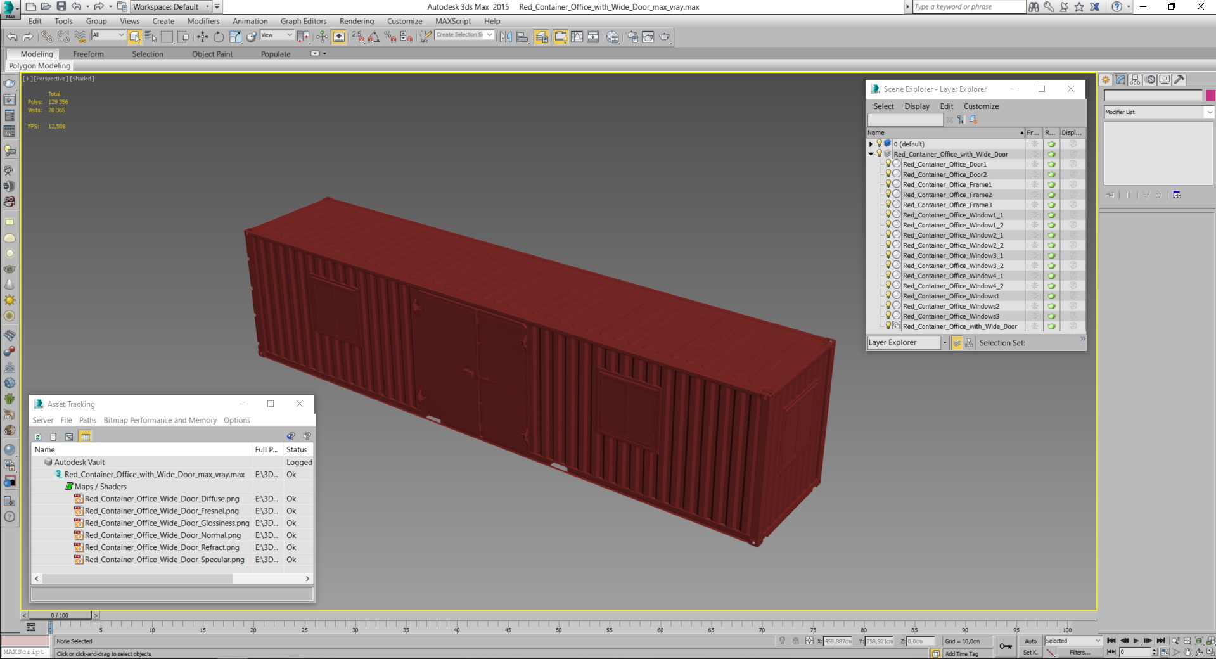Choose the Select and Rotate tool
Image resolution: width=1216 pixels, height=659 pixels.
pos(219,37)
